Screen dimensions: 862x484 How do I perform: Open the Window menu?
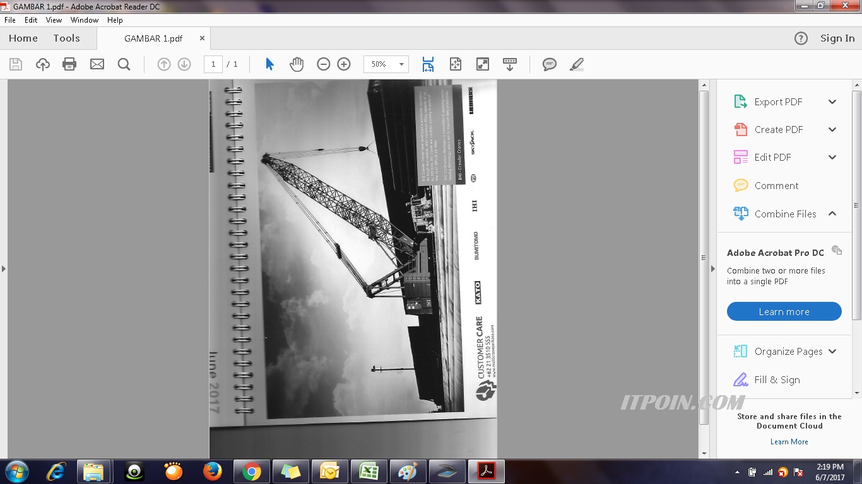point(85,20)
